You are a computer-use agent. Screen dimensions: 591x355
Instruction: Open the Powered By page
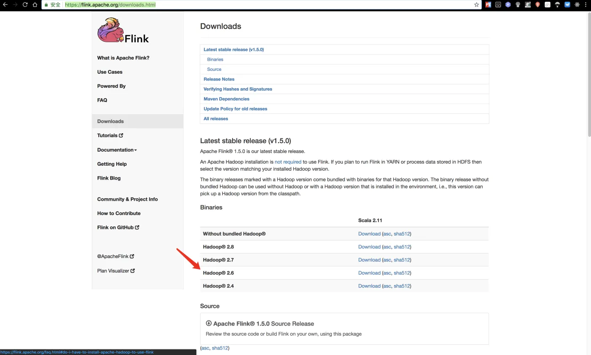pos(111,86)
